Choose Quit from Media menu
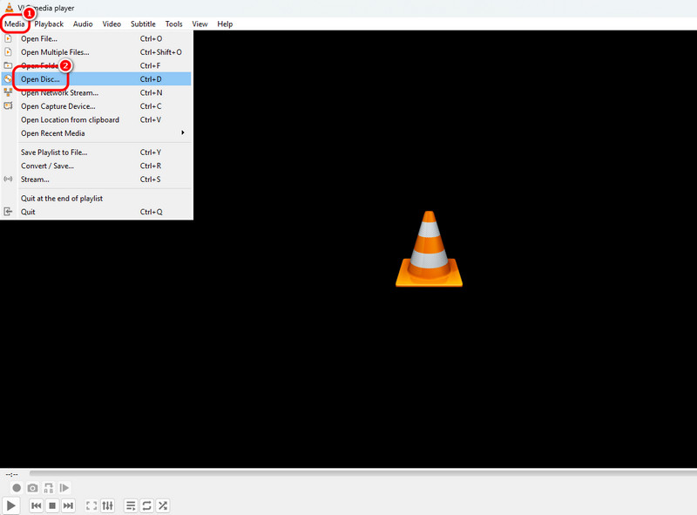The image size is (697, 515). [97, 212]
